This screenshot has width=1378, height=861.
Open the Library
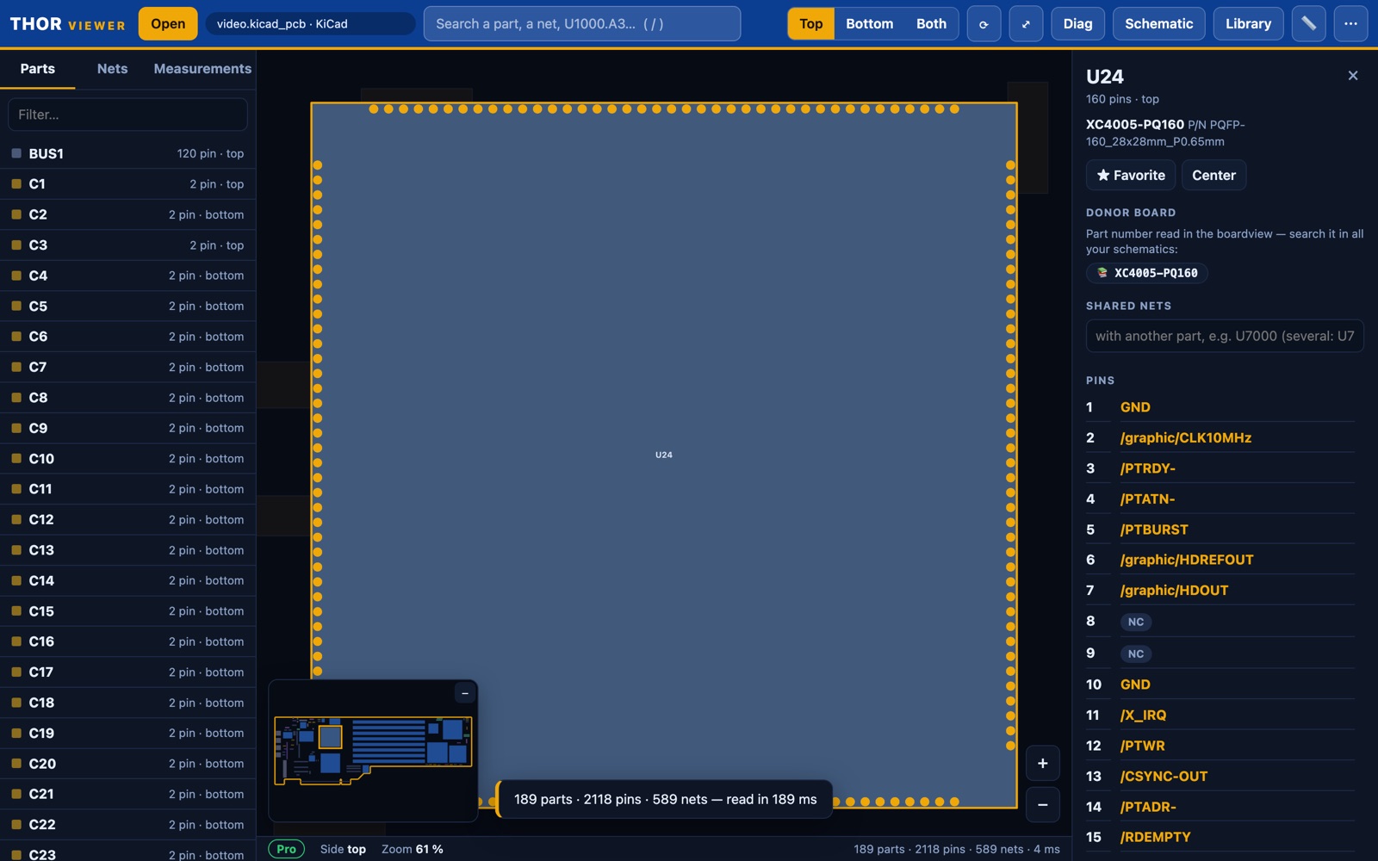point(1248,24)
